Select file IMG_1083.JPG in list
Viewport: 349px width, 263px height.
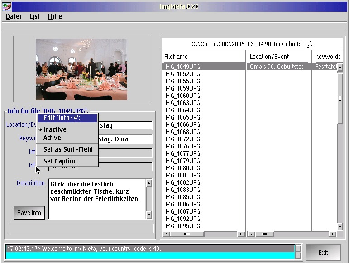pos(203,190)
